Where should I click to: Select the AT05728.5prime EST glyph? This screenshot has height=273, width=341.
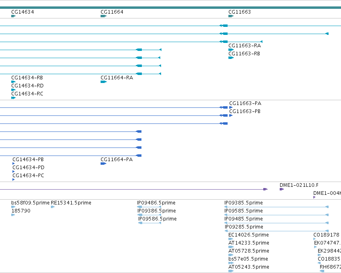click(x=231, y=255)
